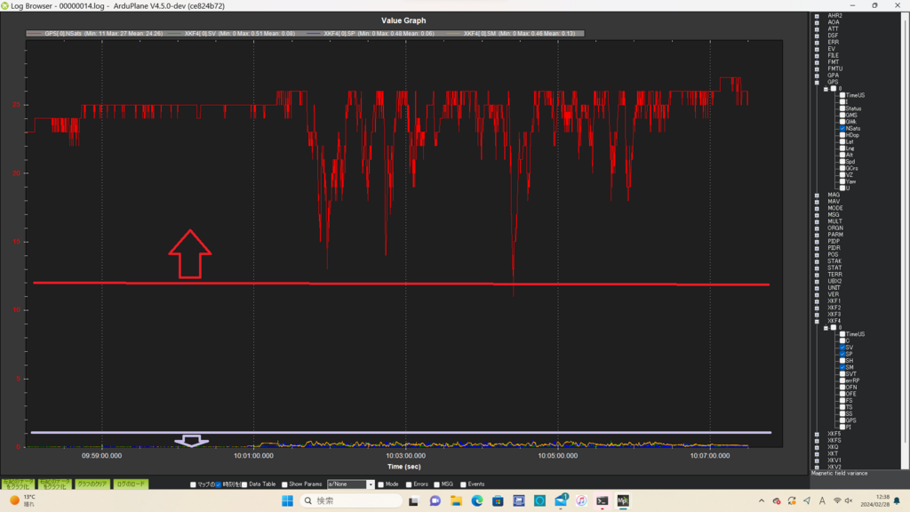Uncheck the XKF4 SM checkbox
The width and height of the screenshot is (910, 512).
(842, 367)
